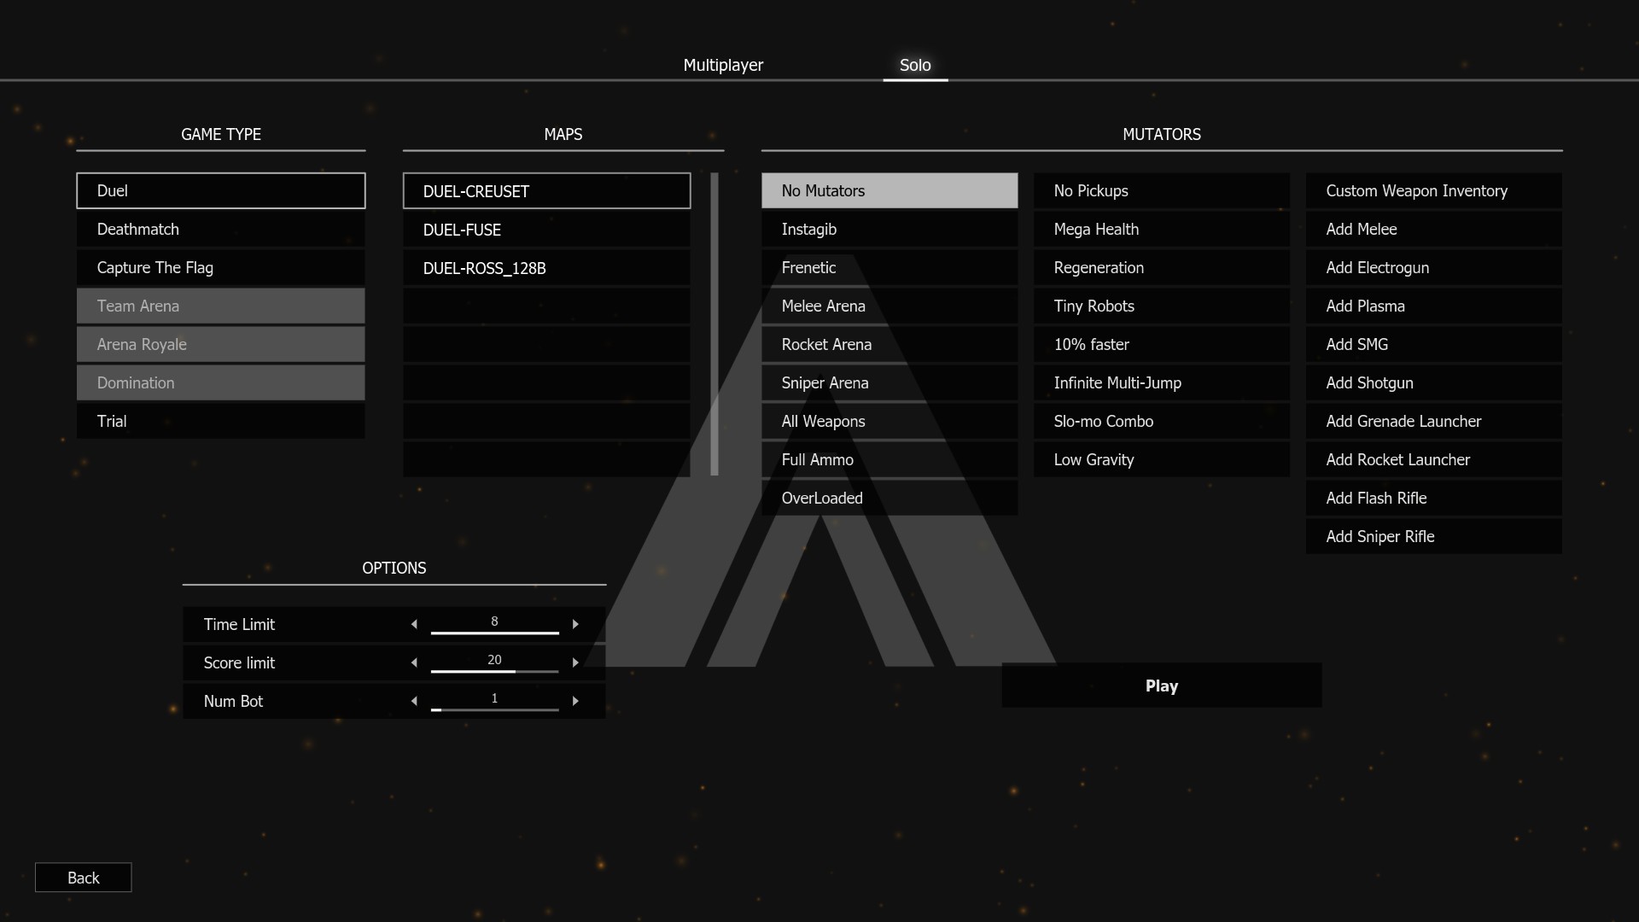Decrease Score limit with left arrow
The image size is (1639, 922).
click(x=414, y=662)
